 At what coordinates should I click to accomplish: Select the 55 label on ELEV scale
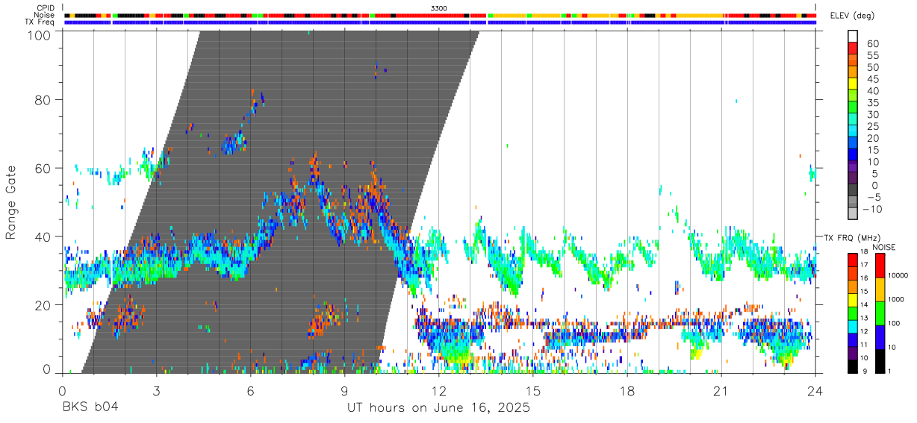[x=872, y=55]
